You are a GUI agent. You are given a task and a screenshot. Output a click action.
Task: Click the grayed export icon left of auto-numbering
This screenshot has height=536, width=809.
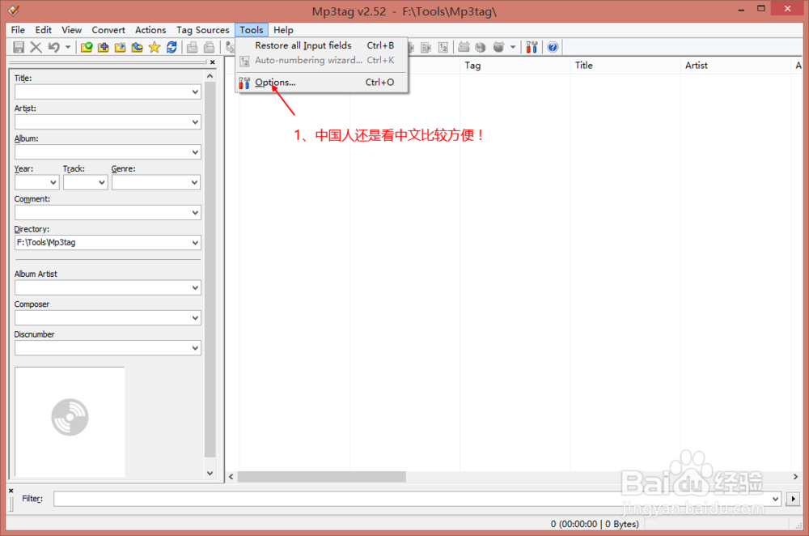pos(426,48)
